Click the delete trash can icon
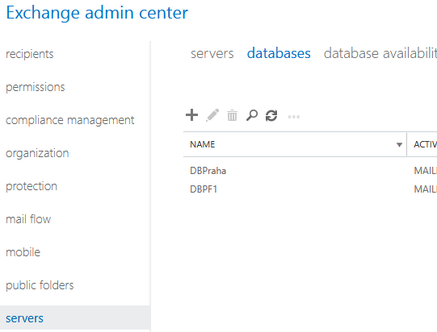Viewport: 437px width, 332px height. point(232,115)
